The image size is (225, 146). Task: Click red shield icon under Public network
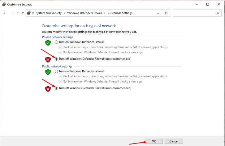(x=48, y=89)
